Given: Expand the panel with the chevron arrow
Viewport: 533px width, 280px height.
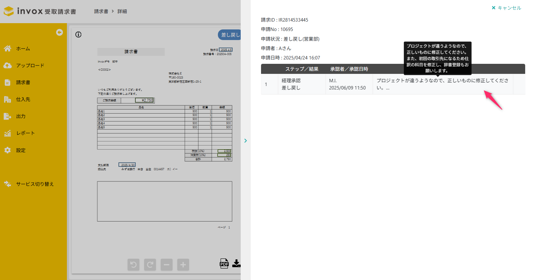Looking at the screenshot, I should 246,141.
